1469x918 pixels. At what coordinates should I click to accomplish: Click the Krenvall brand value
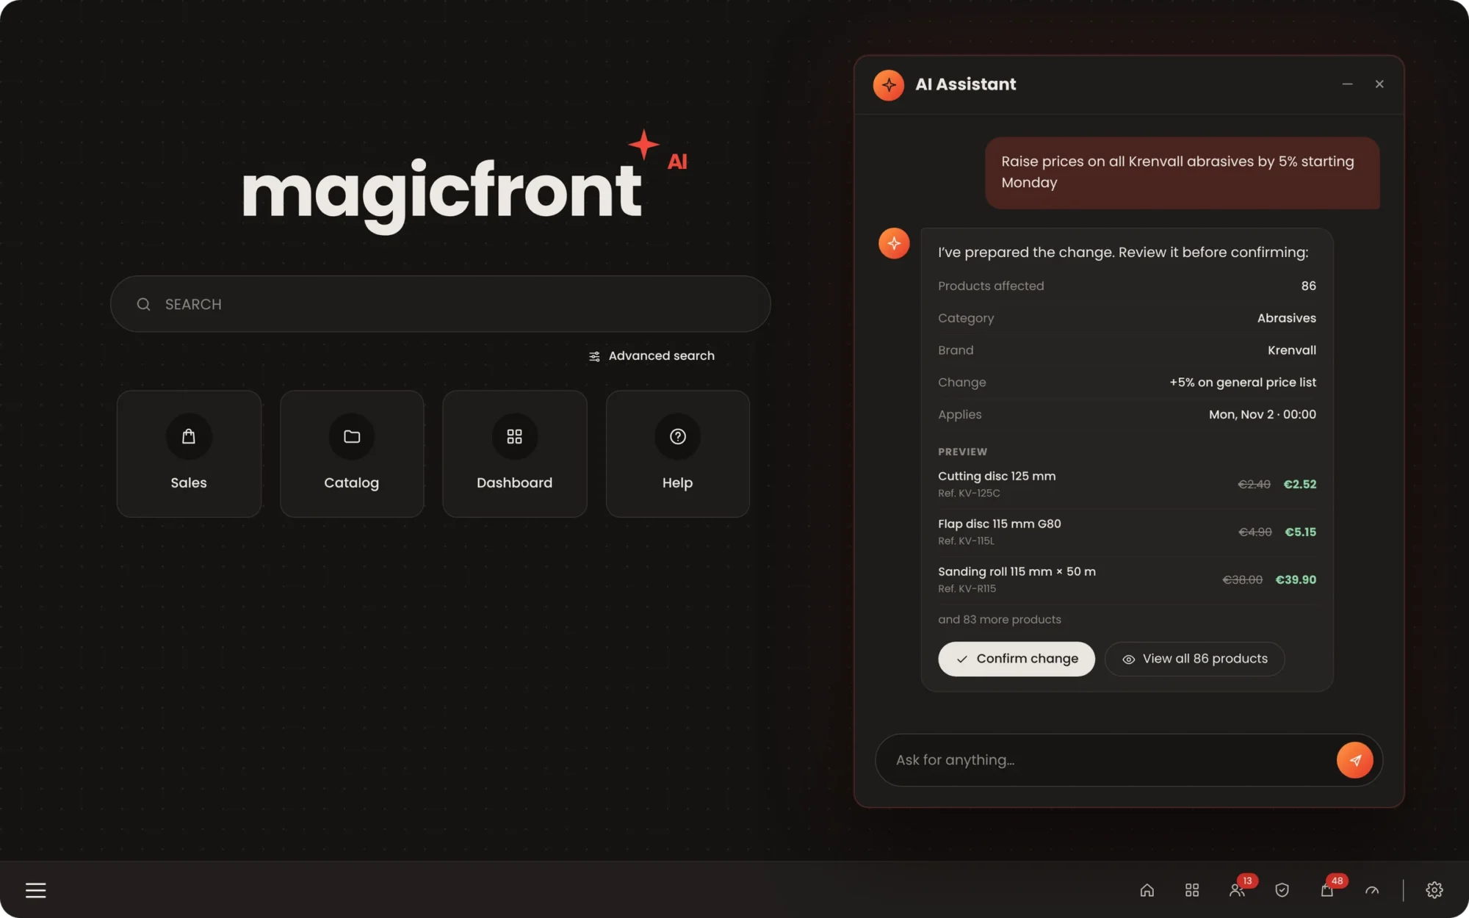(1291, 350)
